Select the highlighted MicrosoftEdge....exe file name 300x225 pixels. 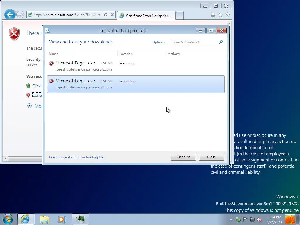[75, 81]
